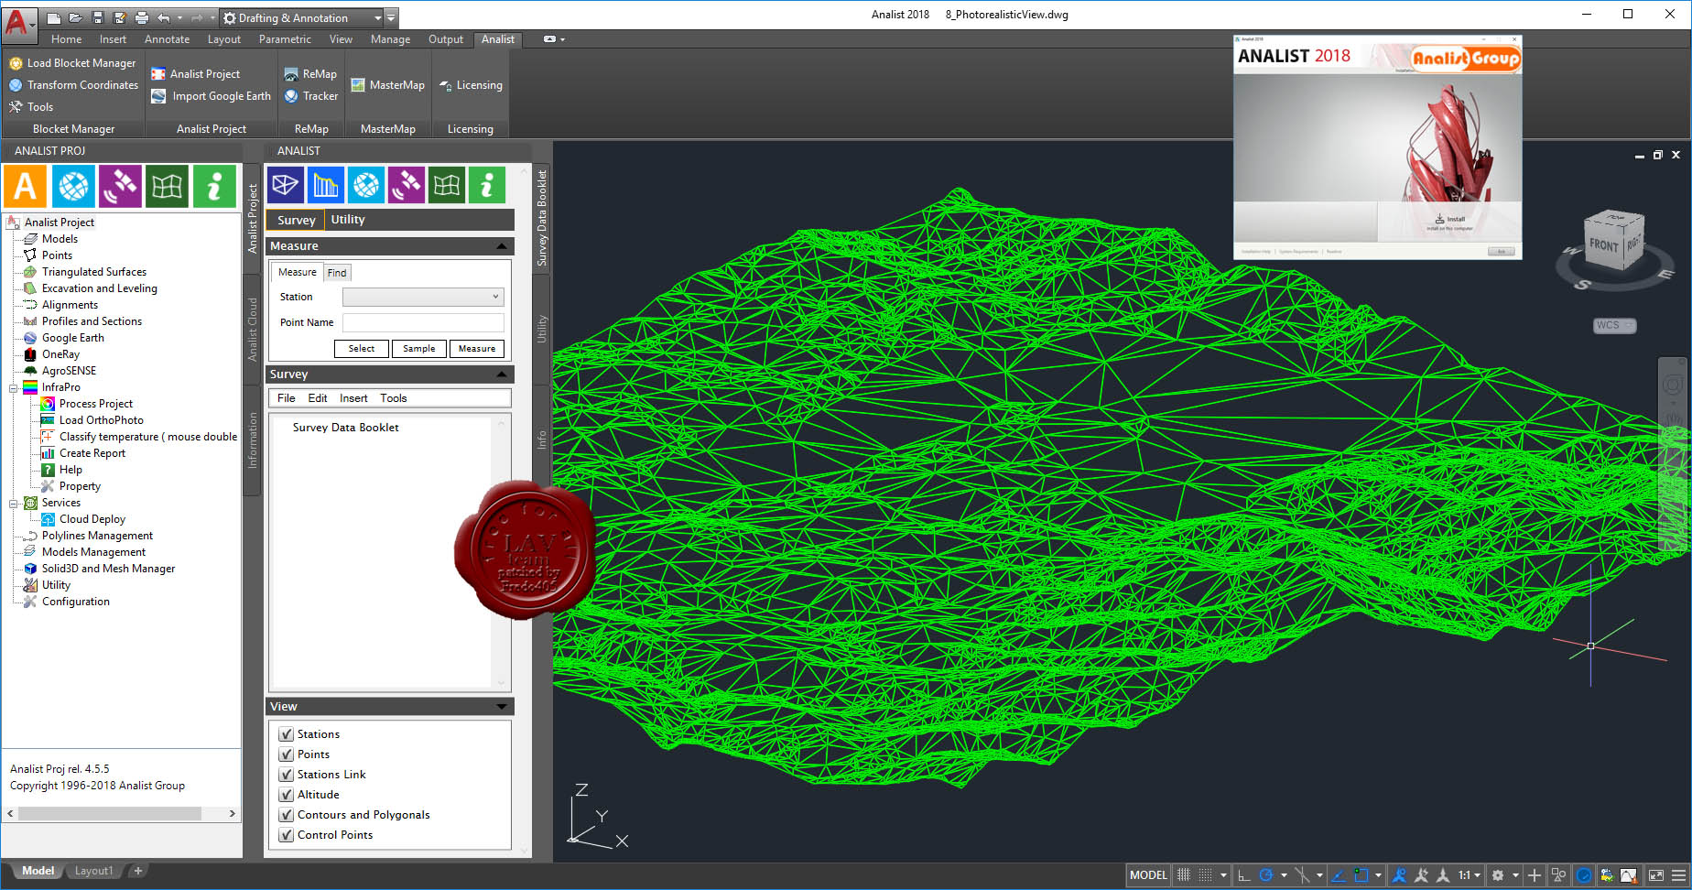Viewport: 1692px width, 890px height.
Task: Toggle the Altitude checkbox
Action: [287, 795]
